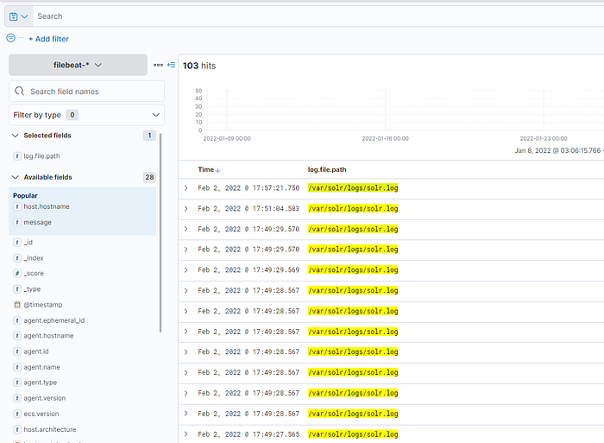Select the _index field
Screen dimensions: 604x443
tap(34, 258)
